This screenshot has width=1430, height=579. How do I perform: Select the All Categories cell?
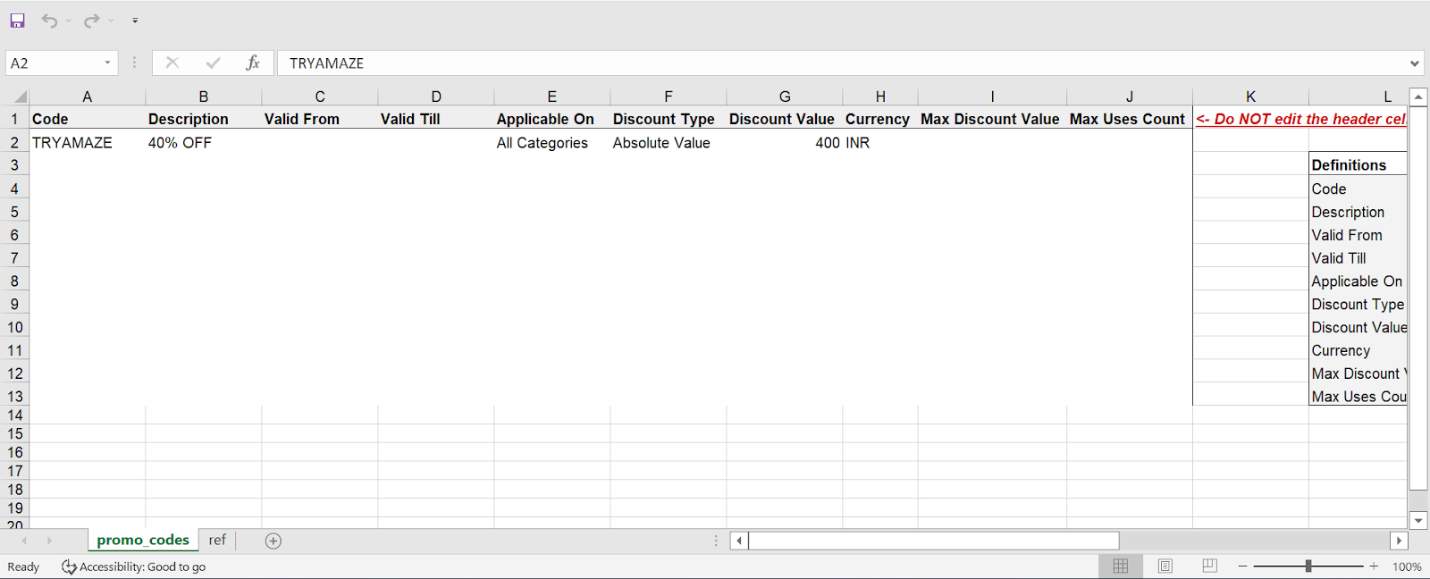(551, 142)
